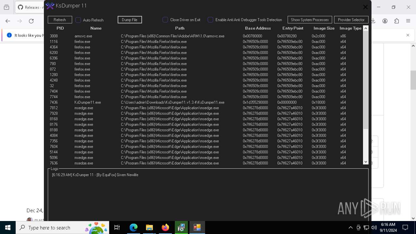This screenshot has height=234, width=416.
Task: Select firefox.exe with PID 872
Action: (205, 69)
